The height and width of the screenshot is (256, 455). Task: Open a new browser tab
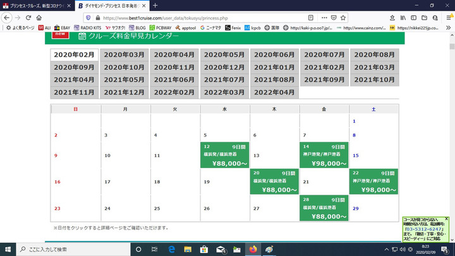click(x=155, y=5)
